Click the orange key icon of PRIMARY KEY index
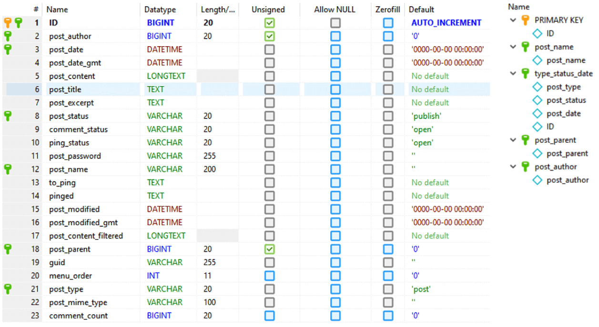Viewport: 599px width, 327px height. 525,20
